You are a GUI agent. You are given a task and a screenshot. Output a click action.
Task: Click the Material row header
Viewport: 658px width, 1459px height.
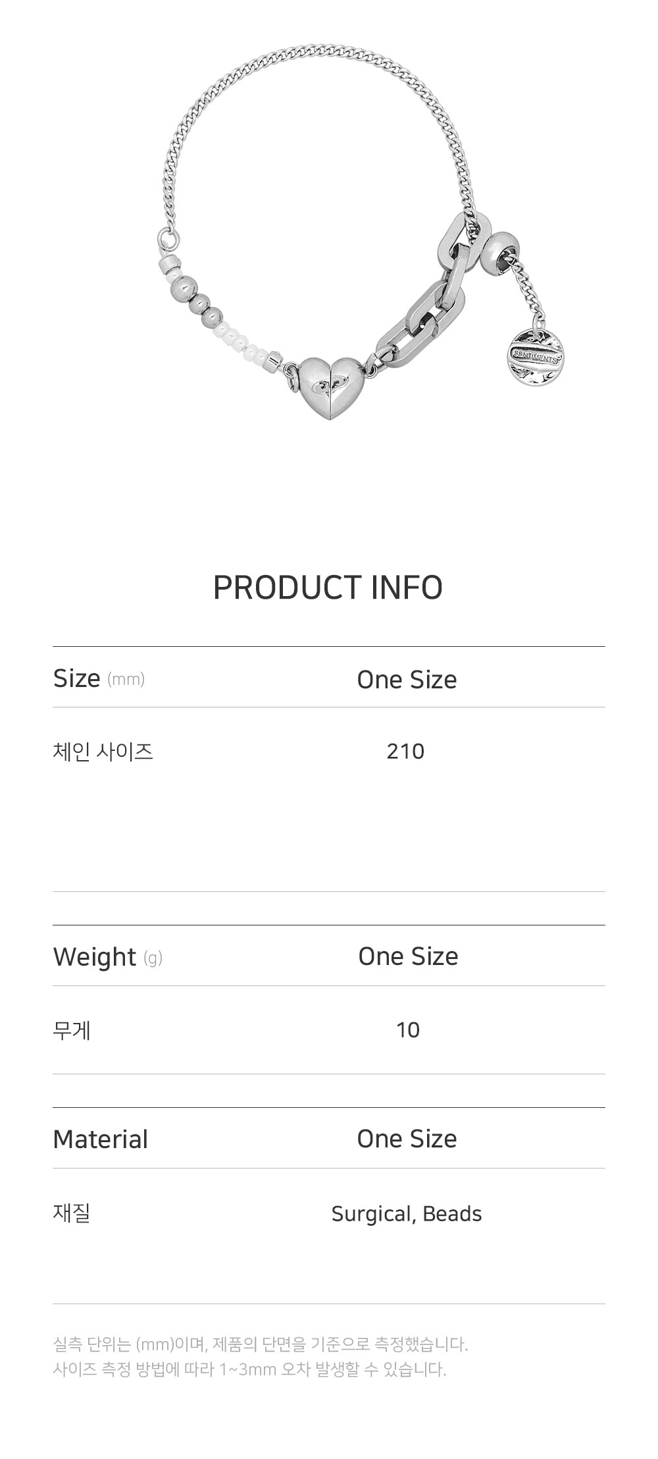click(x=100, y=1139)
